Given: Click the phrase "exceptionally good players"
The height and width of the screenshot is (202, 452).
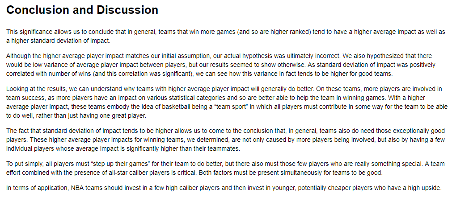Looking at the screenshot, I should pos(226,136).
